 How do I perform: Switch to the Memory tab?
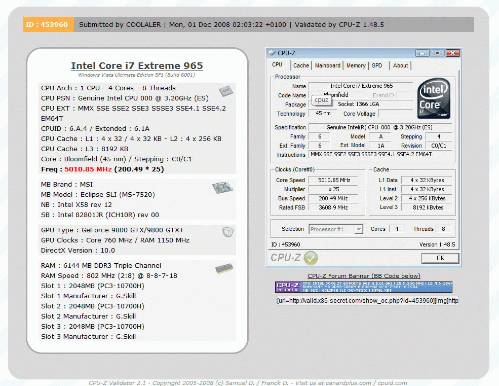[x=356, y=65]
